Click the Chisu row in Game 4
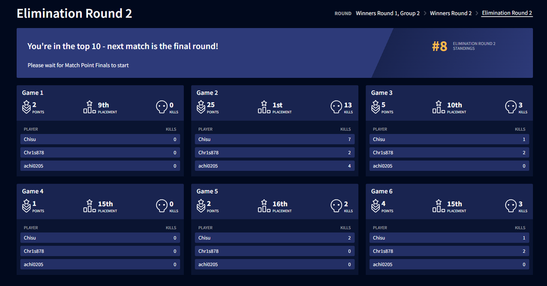 point(100,238)
